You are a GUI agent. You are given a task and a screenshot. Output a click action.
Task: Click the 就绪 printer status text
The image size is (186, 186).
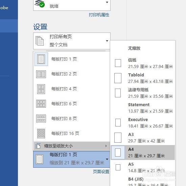click(54, 6)
